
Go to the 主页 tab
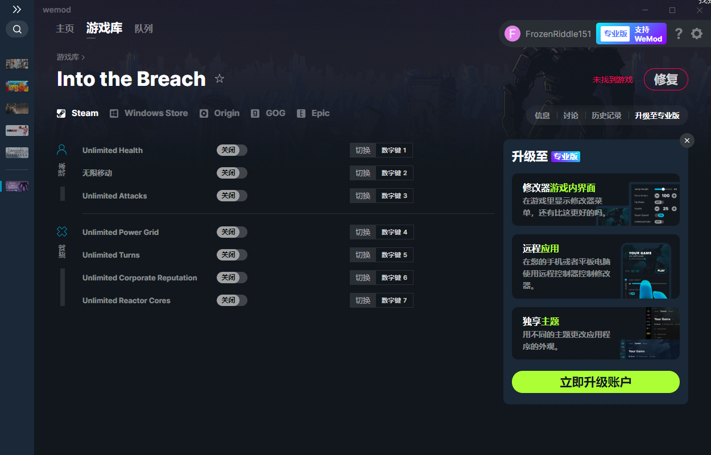pos(65,28)
